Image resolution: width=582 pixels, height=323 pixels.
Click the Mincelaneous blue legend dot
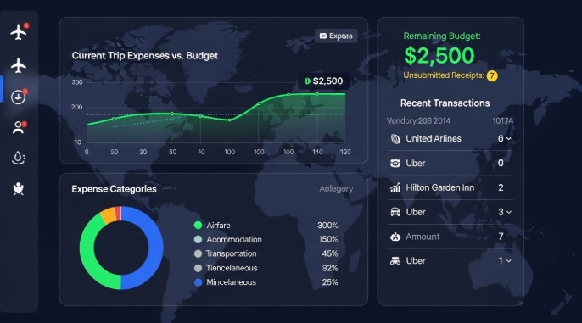pos(198,282)
